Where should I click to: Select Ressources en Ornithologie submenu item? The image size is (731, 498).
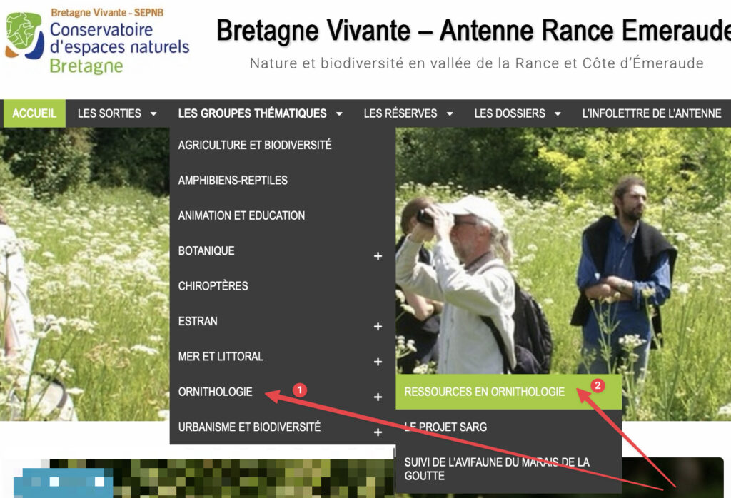(x=508, y=392)
